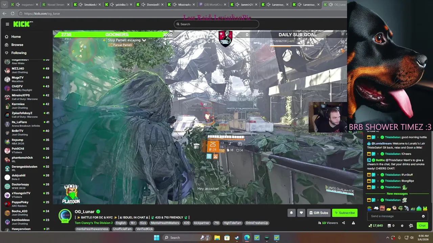This screenshot has width=433, height=243.
Task: Click the Subscribe button
Action: coord(345,213)
